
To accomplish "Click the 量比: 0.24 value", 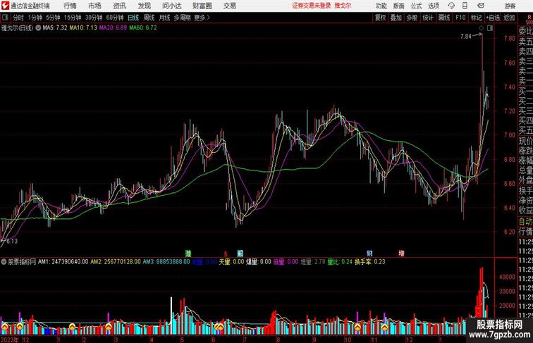I will pos(340,262).
